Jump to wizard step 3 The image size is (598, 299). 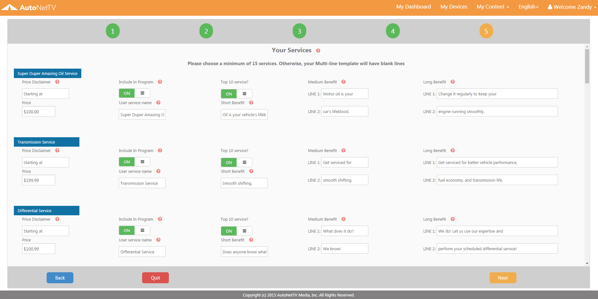point(300,31)
